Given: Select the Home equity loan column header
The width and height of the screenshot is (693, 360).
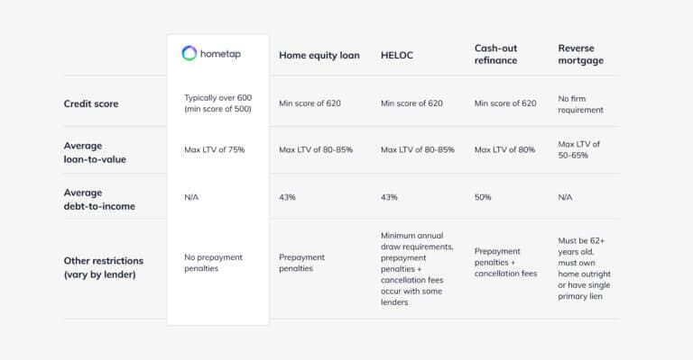Looking at the screenshot, I should pos(319,55).
